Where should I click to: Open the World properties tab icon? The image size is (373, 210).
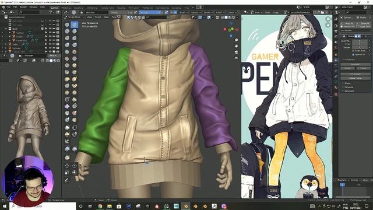pyautogui.click(x=336, y=48)
